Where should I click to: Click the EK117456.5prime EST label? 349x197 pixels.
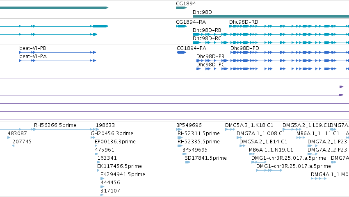pos(119,166)
